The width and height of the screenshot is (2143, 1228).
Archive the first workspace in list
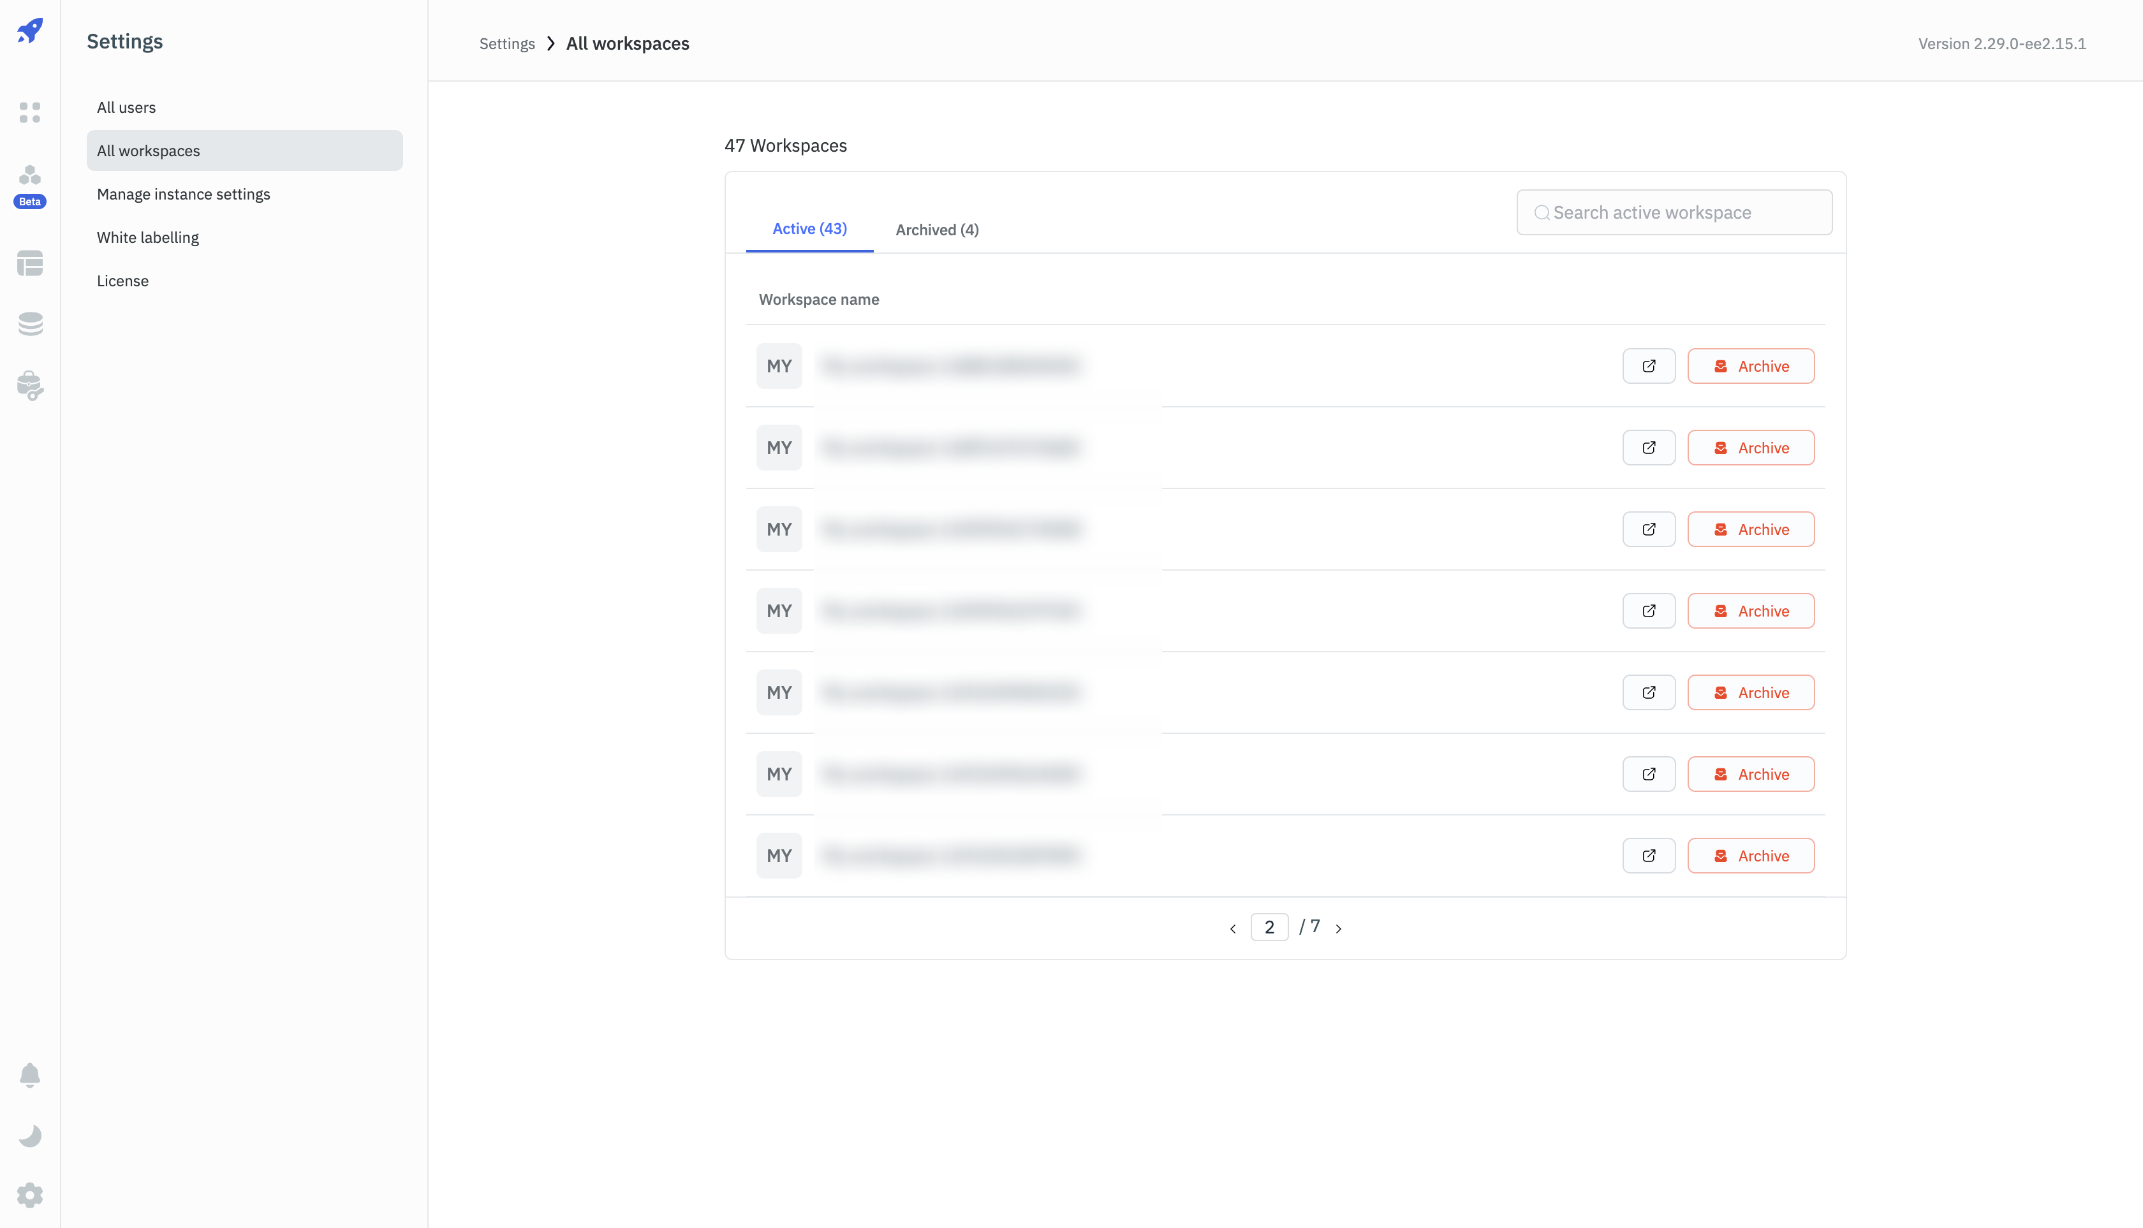tap(1751, 366)
